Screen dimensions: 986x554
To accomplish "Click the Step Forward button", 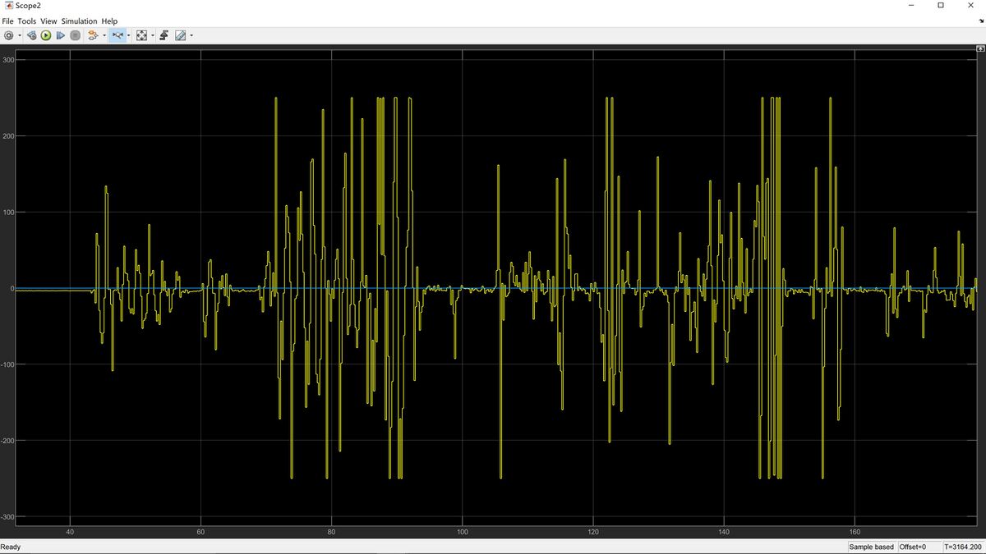I will click(60, 35).
